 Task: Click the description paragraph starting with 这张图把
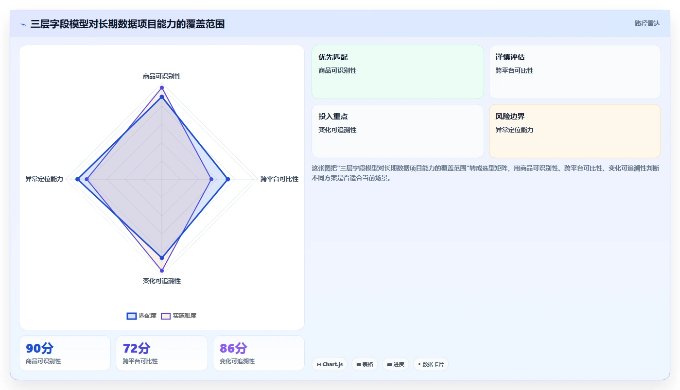485,173
